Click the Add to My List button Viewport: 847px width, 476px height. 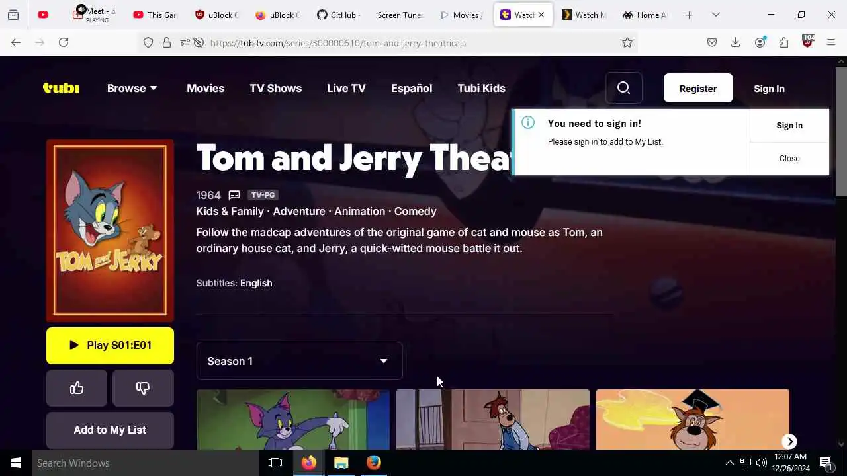[110, 430]
